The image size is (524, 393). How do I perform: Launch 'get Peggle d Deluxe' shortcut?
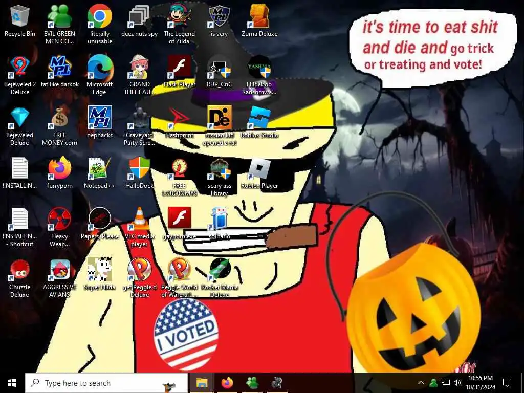[x=139, y=278]
